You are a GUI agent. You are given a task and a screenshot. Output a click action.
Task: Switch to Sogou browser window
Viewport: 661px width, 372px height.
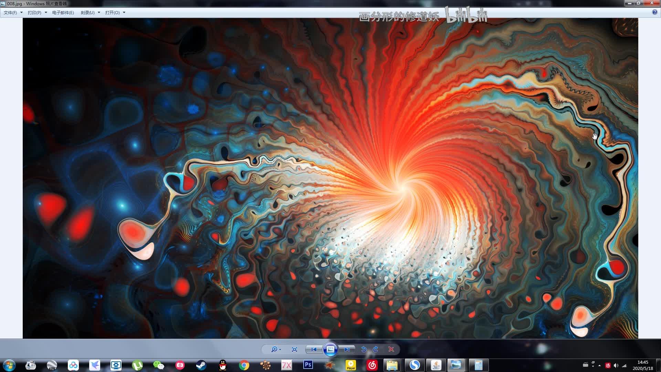[415, 365]
